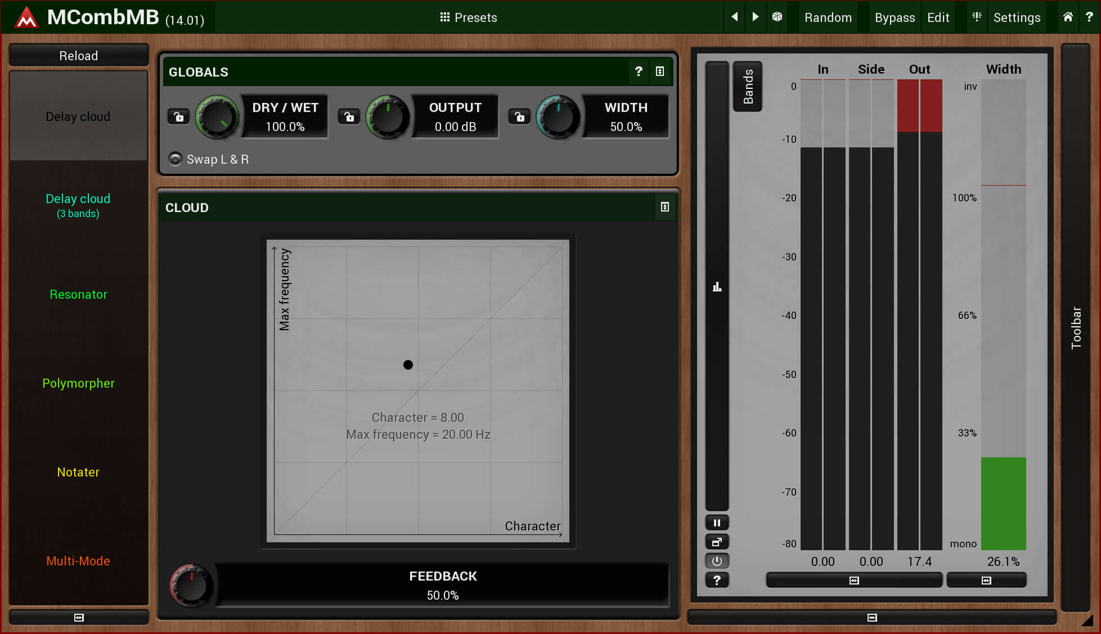Viewport: 1101px width, 634px height.
Task: Collapse the left device list panel
Action: pos(79,617)
